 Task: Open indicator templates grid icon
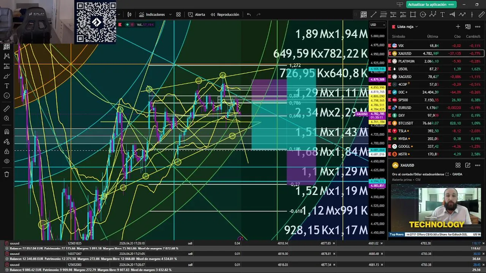tap(178, 14)
